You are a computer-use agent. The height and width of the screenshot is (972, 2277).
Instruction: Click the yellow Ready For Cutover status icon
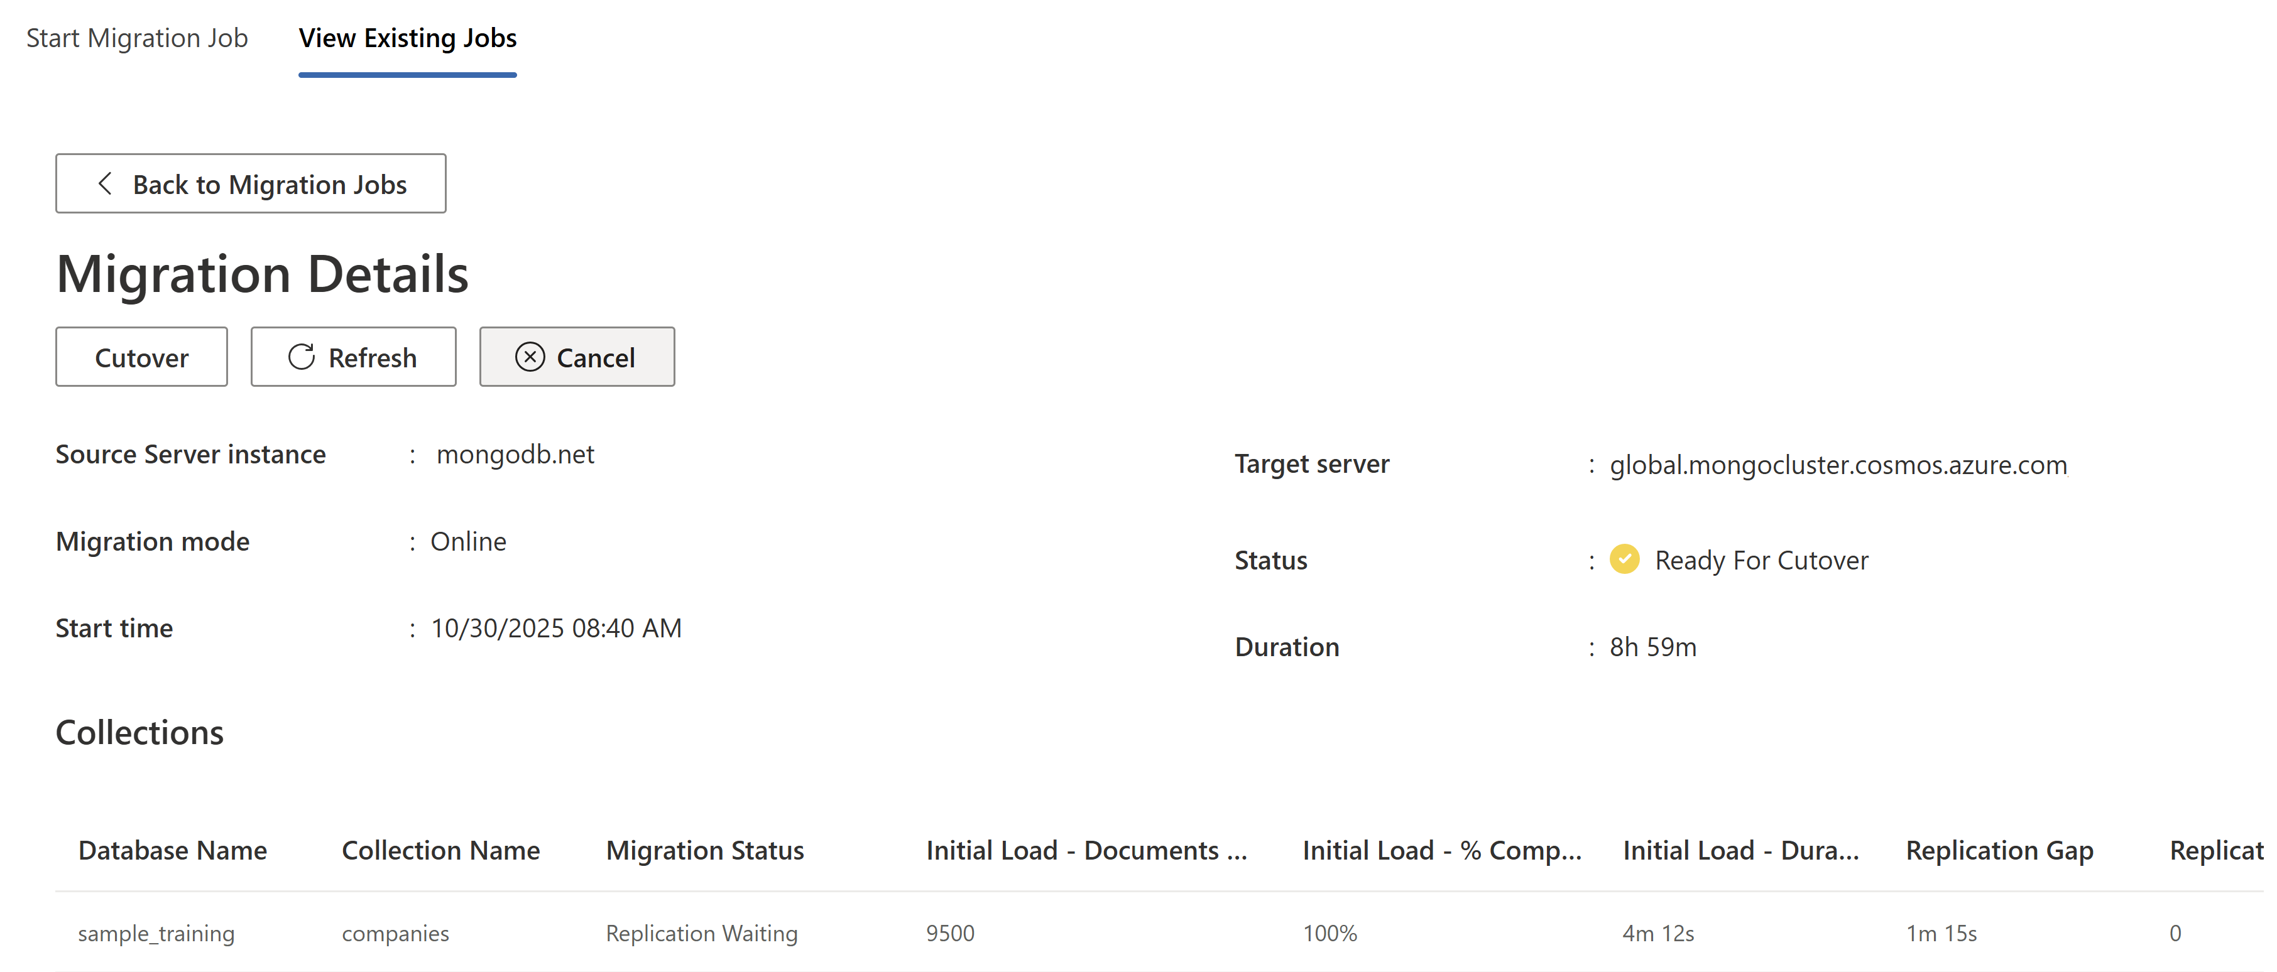[x=1624, y=559]
